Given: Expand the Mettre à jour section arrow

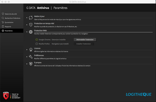Looking at the screenshot, I should 27,18.
